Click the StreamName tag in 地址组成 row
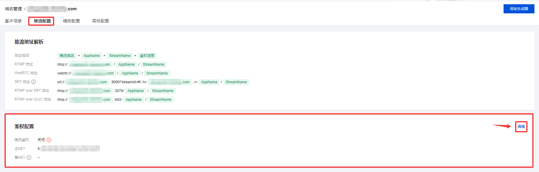Screen dimensions: 539x172 coord(120,56)
